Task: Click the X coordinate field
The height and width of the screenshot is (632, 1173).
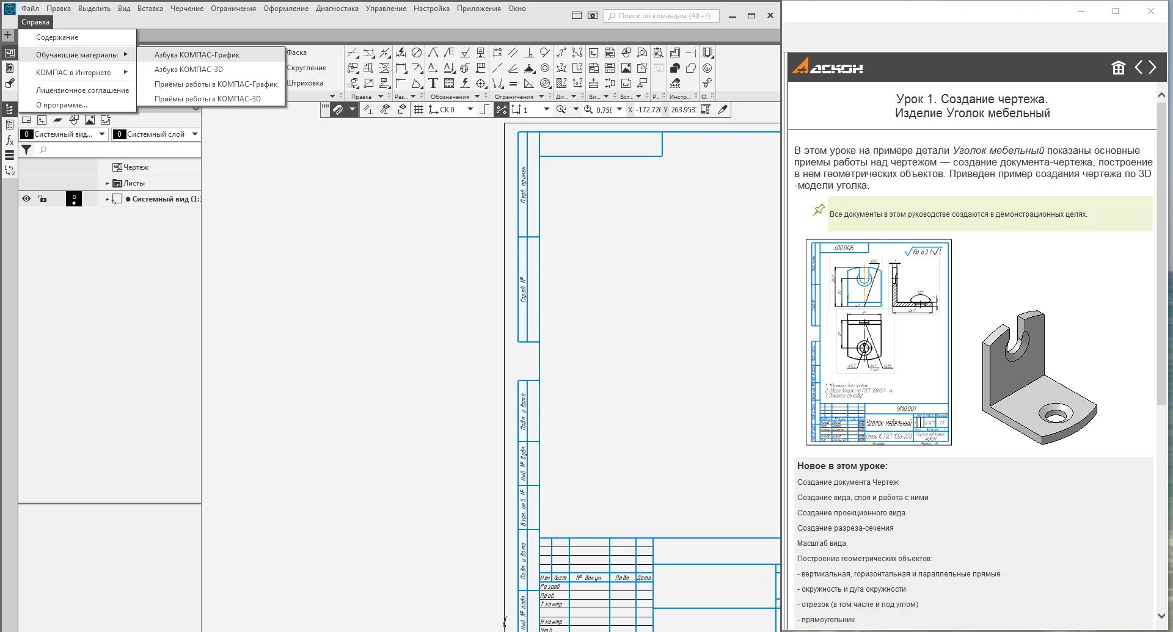Action: pos(648,110)
